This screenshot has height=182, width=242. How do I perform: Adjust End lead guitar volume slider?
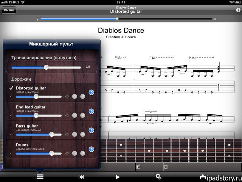36,115
